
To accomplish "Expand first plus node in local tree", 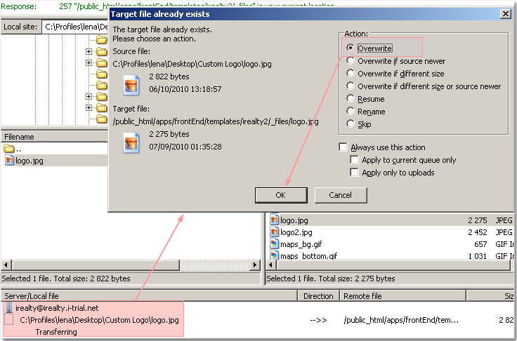I will click(x=89, y=51).
